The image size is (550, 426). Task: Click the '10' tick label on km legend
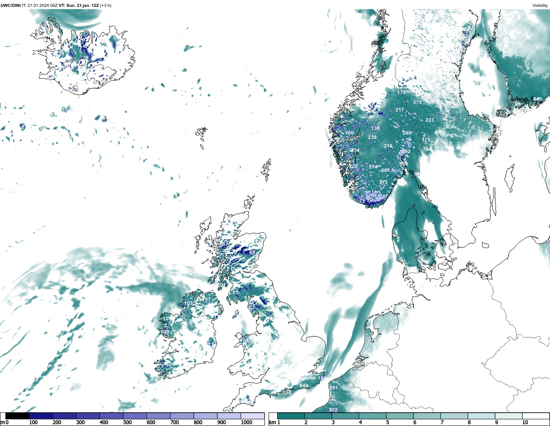[x=525, y=423]
